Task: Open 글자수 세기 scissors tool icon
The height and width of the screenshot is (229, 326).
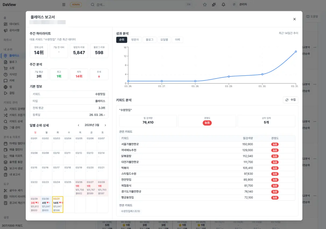Action: coord(6,191)
